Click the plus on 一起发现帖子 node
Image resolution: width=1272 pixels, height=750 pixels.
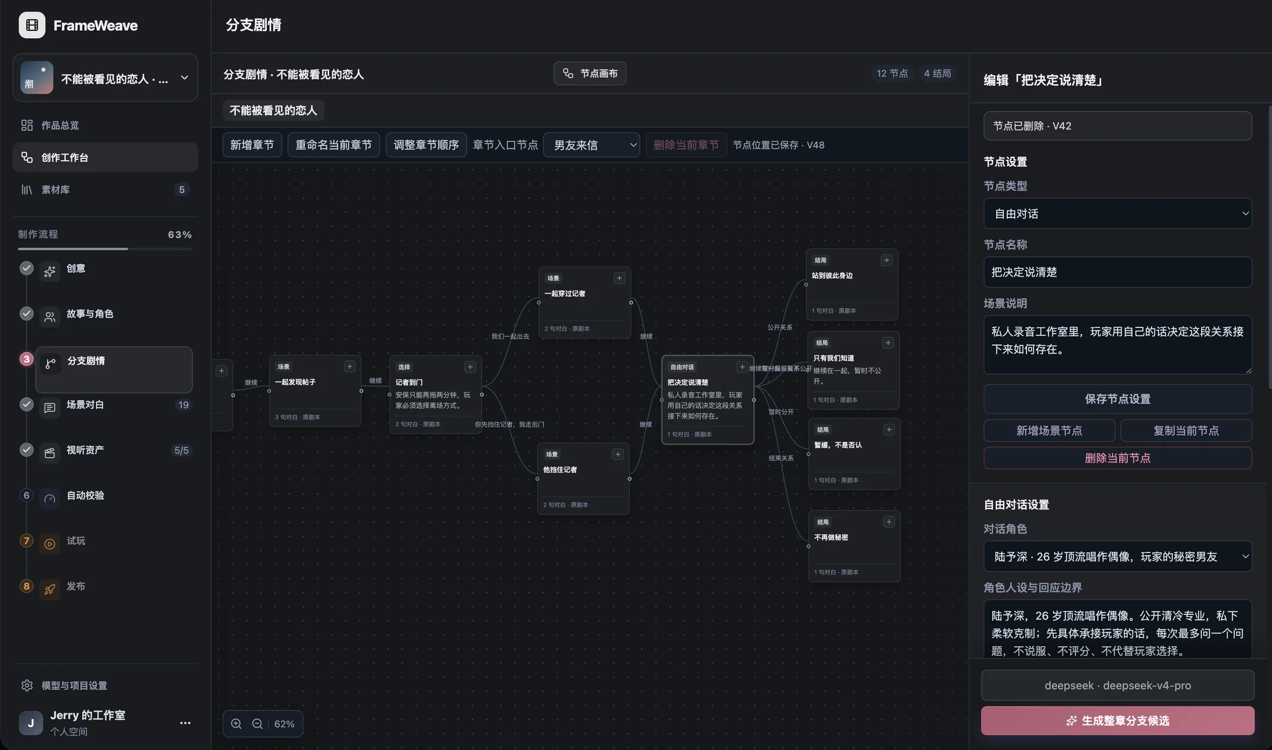tap(350, 367)
